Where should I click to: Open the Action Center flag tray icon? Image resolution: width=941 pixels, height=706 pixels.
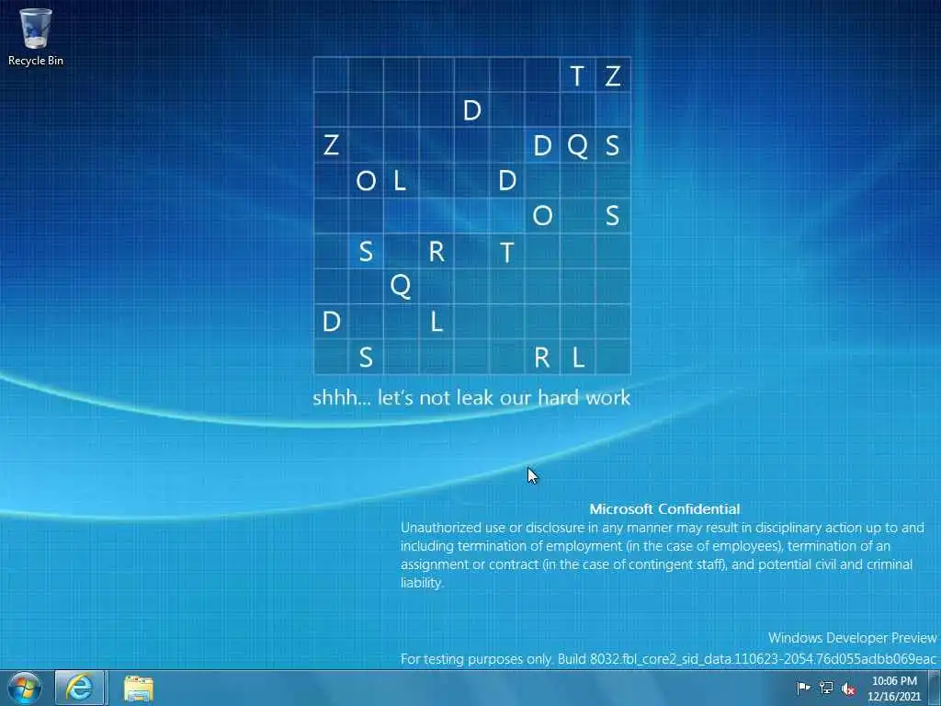(x=803, y=688)
